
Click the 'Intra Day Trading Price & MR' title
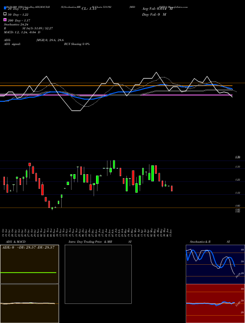[x=90, y=242]
